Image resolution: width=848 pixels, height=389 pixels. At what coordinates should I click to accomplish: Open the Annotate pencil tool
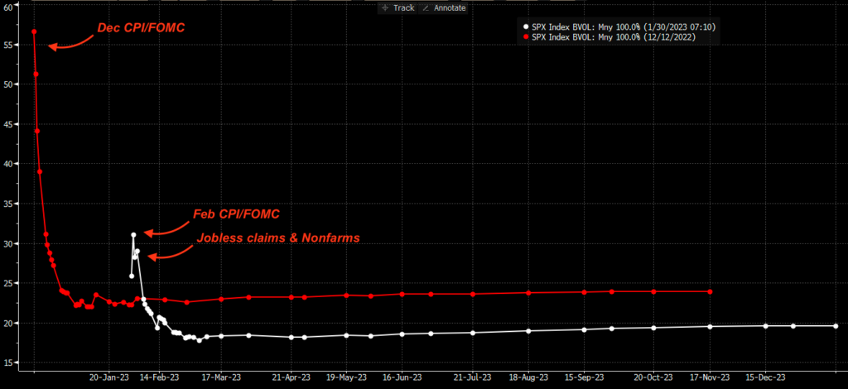(444, 7)
